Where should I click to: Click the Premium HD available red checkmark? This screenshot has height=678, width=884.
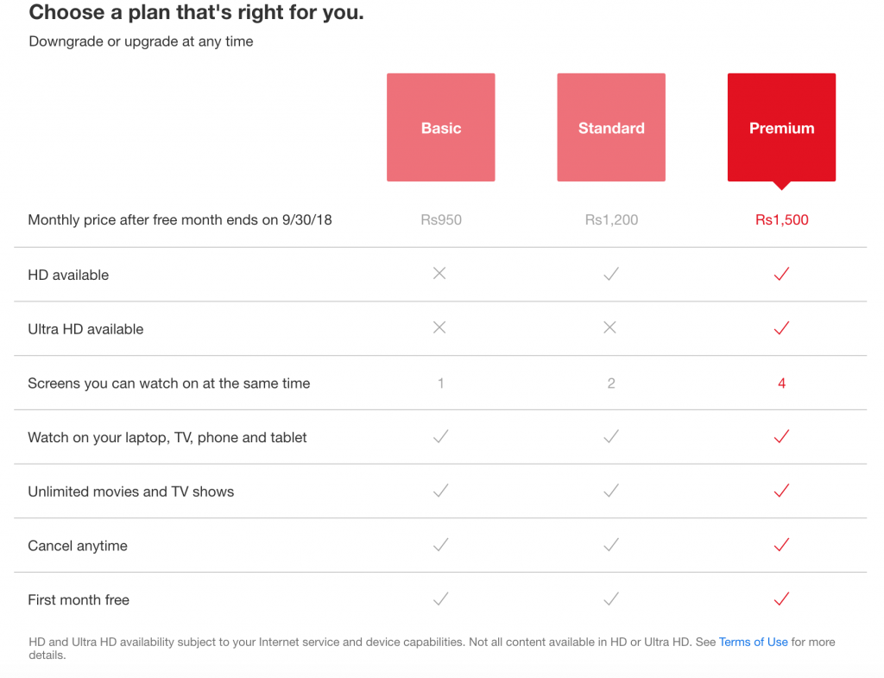click(781, 274)
